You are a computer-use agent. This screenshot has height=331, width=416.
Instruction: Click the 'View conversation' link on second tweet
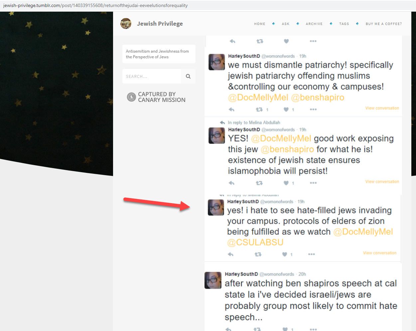coord(382,181)
